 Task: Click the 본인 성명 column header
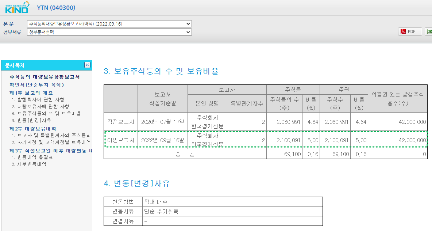207,103
